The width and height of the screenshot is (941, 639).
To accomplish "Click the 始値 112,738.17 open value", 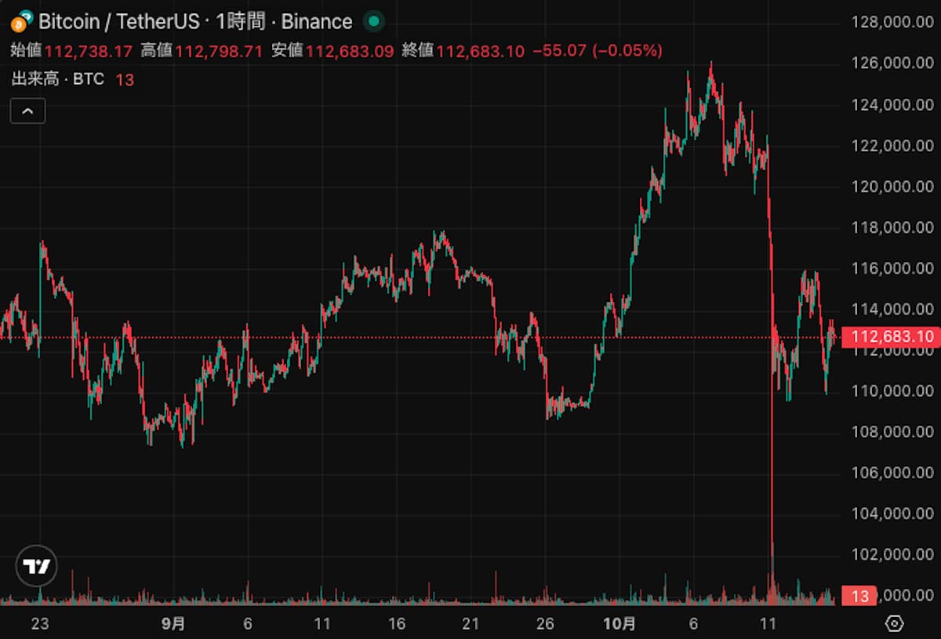I will (x=88, y=51).
